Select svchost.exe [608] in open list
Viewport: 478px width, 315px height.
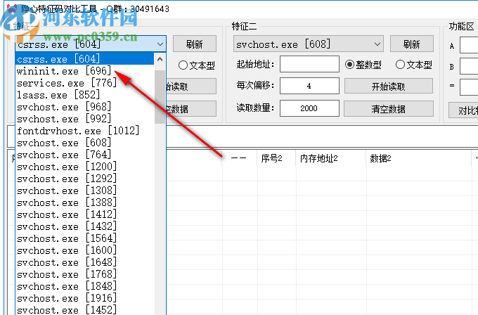(85, 143)
